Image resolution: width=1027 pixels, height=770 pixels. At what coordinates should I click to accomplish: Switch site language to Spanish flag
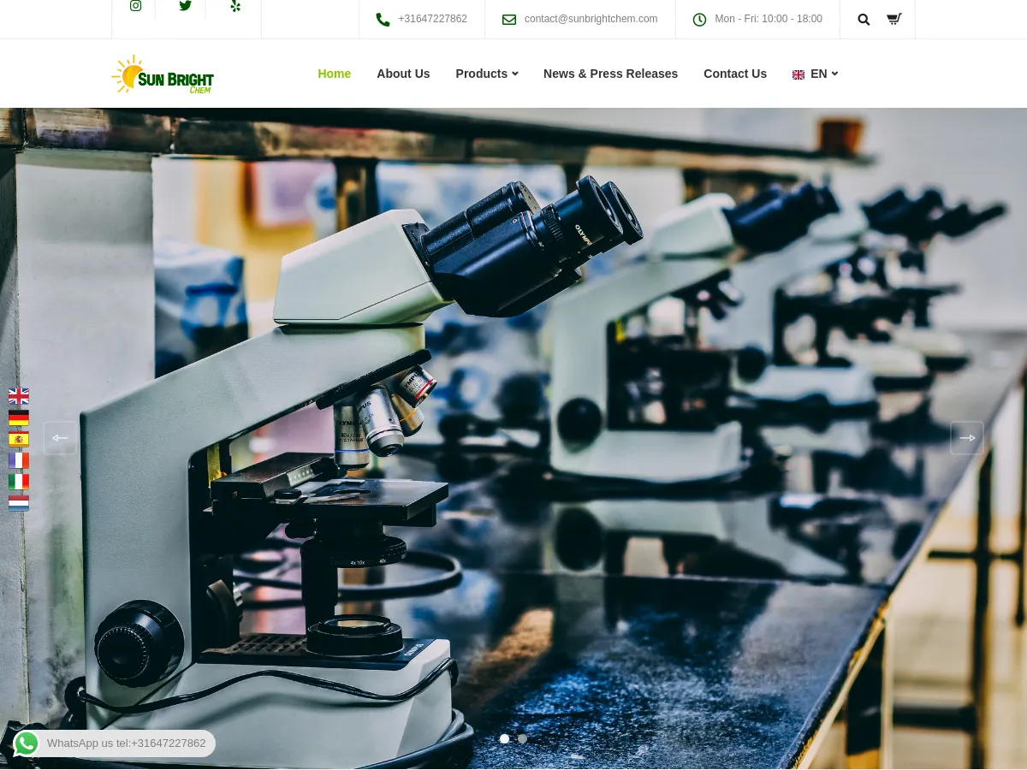coord(19,439)
